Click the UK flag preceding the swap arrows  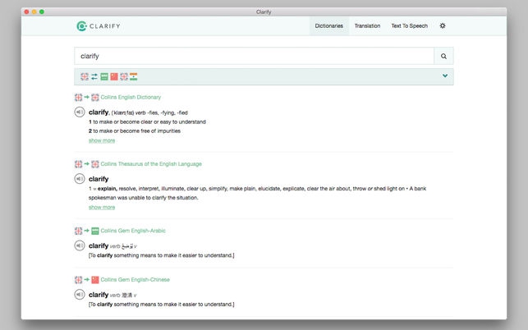pyautogui.click(x=85, y=76)
